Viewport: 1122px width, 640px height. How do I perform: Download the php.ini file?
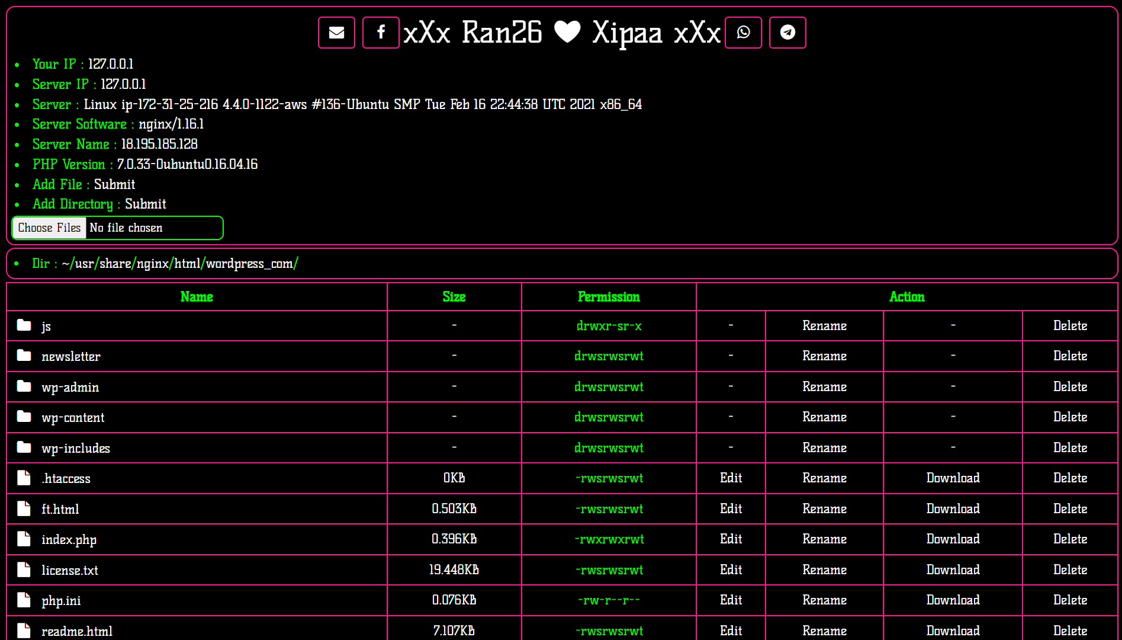(x=953, y=600)
